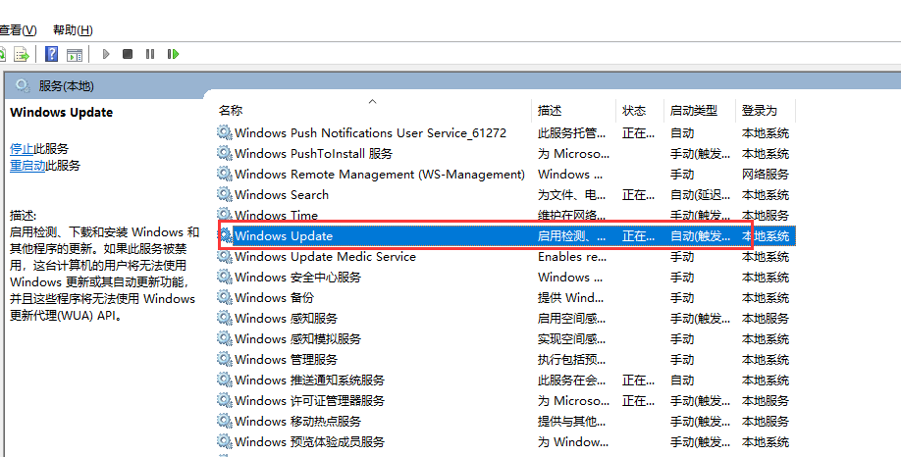The height and width of the screenshot is (457, 901).
Task: Click the 服务(本地) panel header label
Action: pyautogui.click(x=66, y=86)
